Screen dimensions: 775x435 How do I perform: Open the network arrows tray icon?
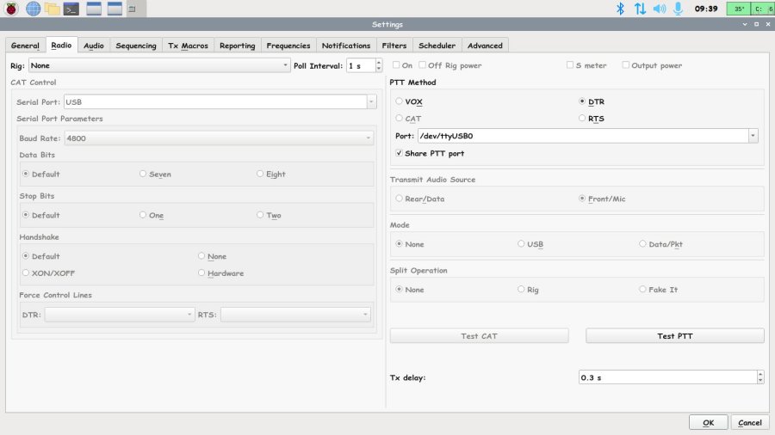tap(640, 9)
